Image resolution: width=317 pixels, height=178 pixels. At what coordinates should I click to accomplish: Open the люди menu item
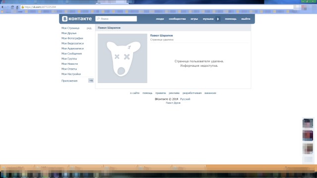[x=159, y=19]
